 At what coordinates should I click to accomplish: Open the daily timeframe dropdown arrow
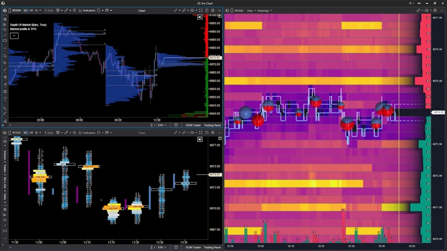pos(39,10)
